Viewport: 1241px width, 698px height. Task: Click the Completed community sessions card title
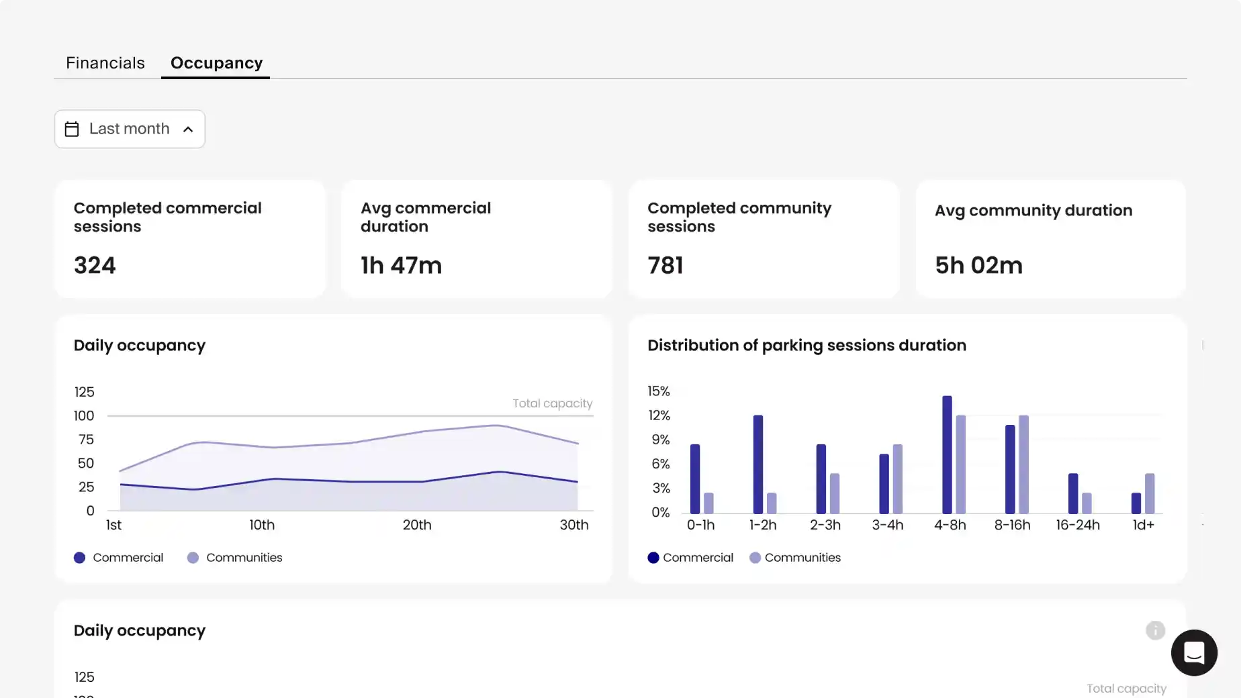(739, 217)
